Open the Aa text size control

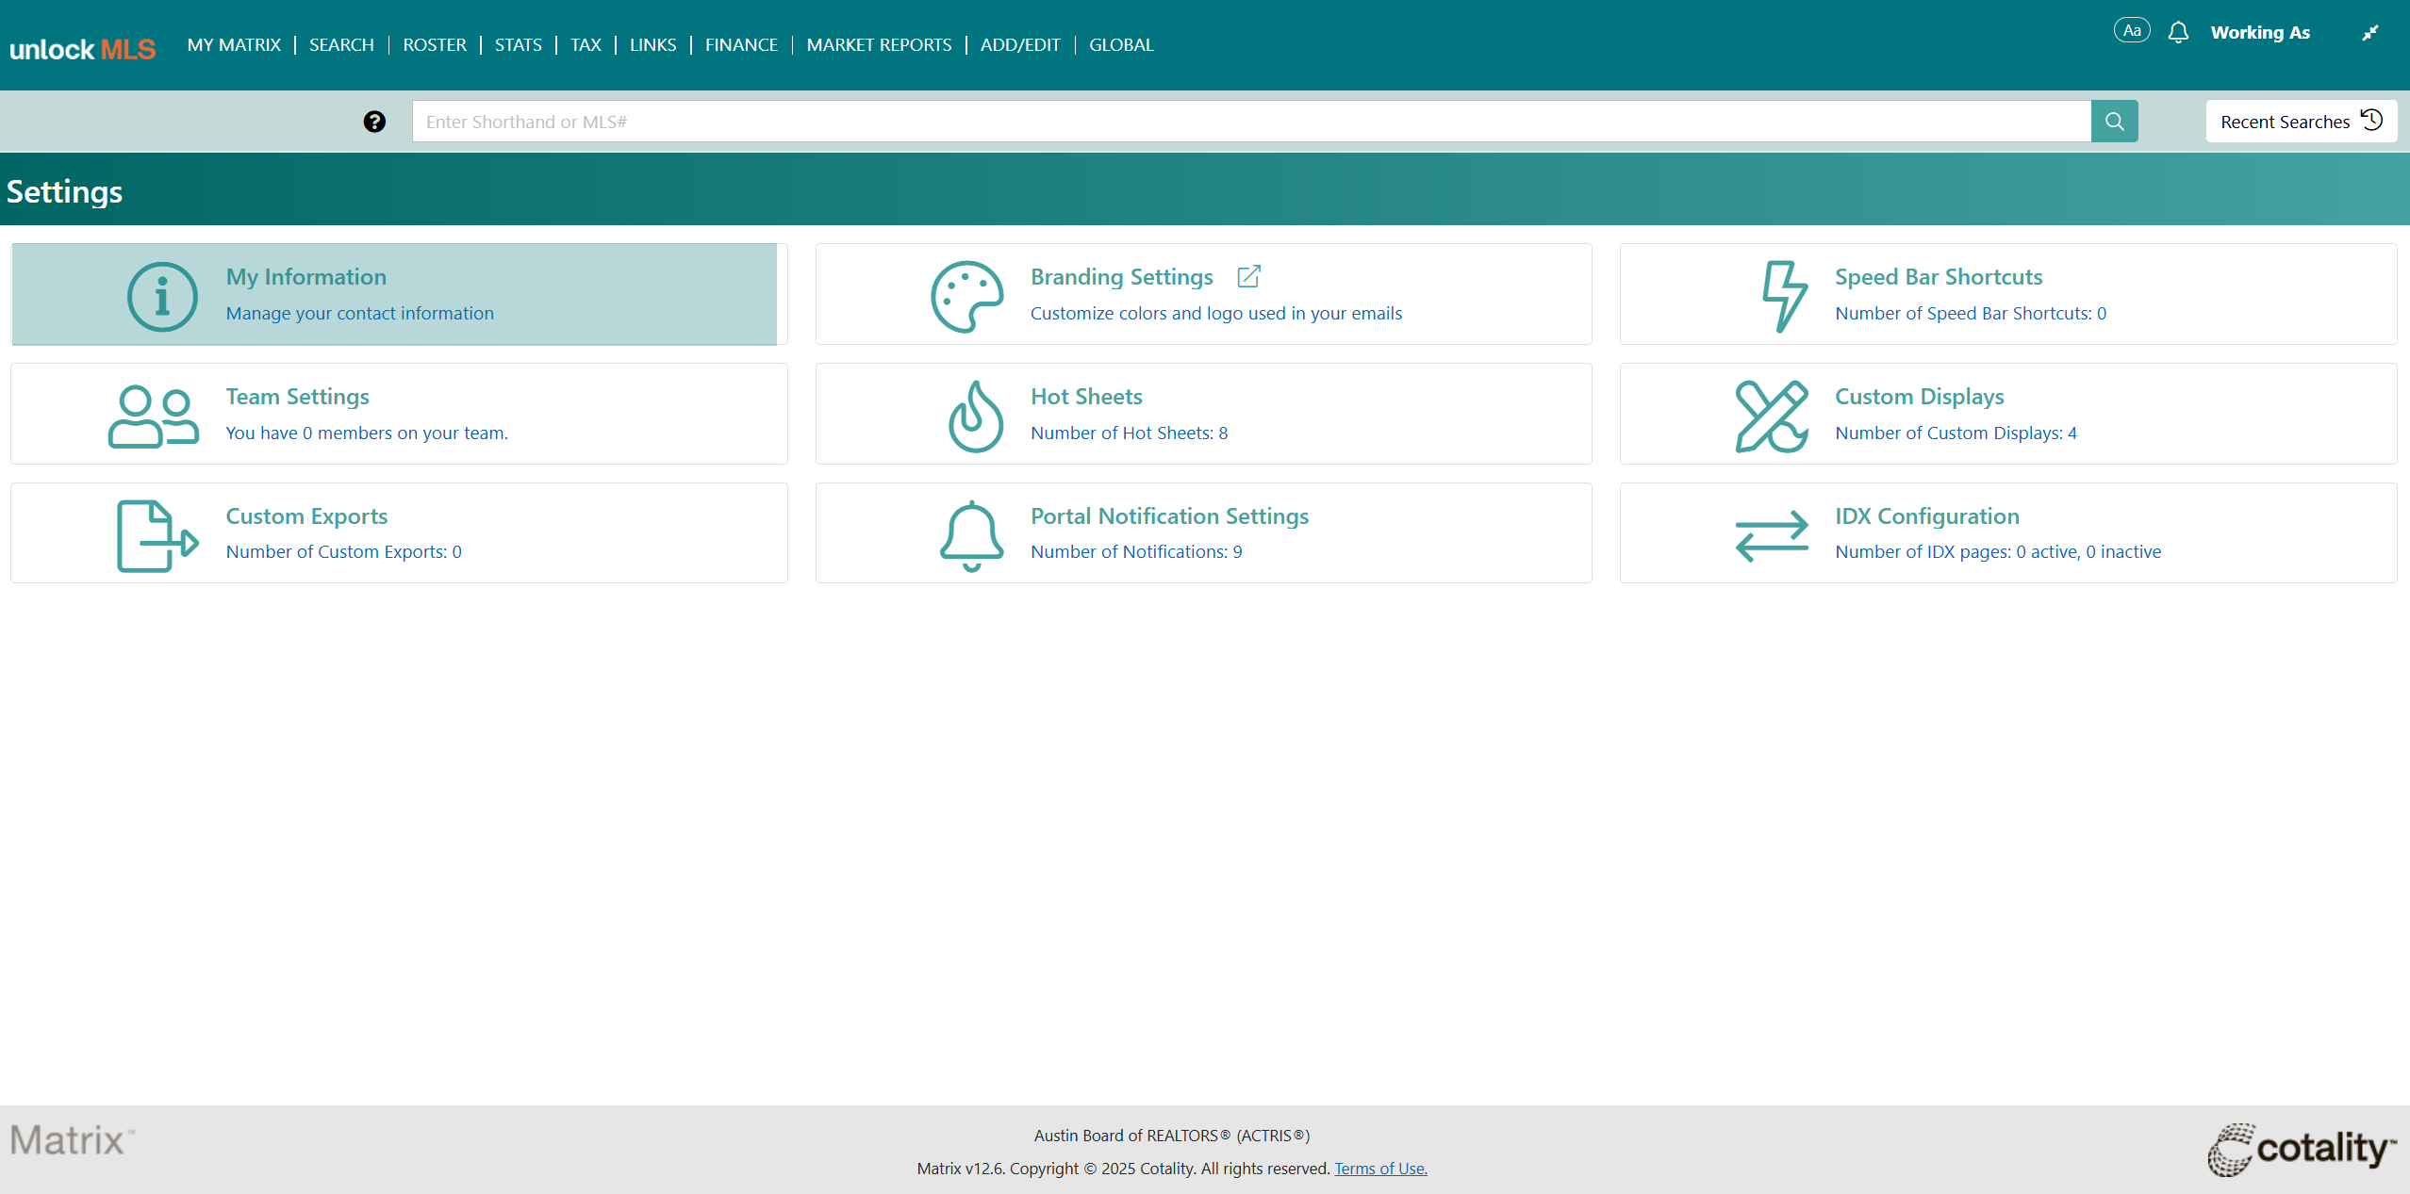tap(2132, 31)
